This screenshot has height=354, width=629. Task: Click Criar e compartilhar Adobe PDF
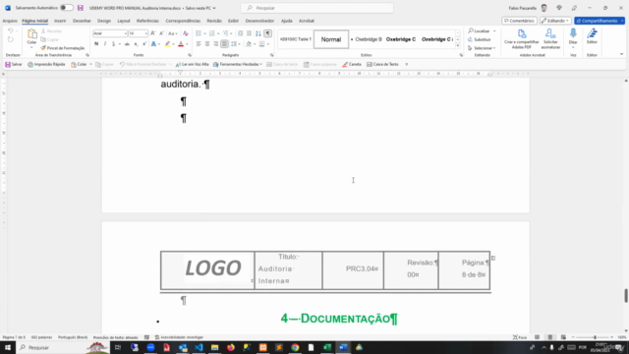click(x=522, y=38)
